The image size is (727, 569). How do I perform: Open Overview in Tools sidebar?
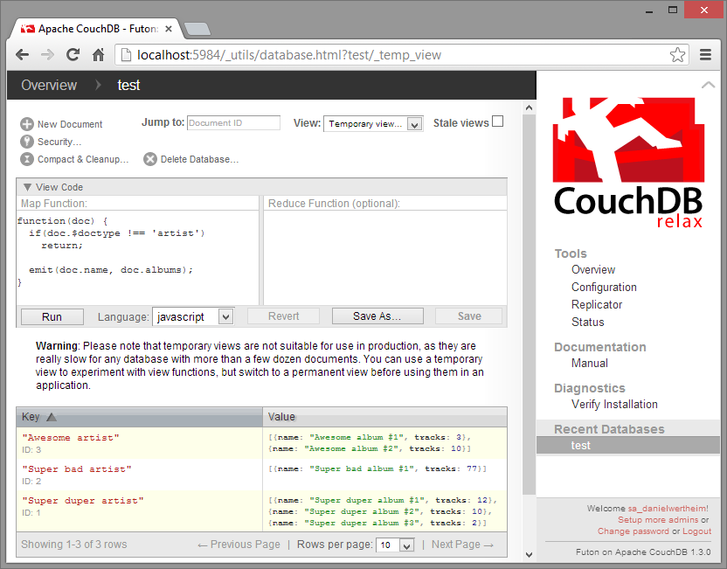[593, 269]
